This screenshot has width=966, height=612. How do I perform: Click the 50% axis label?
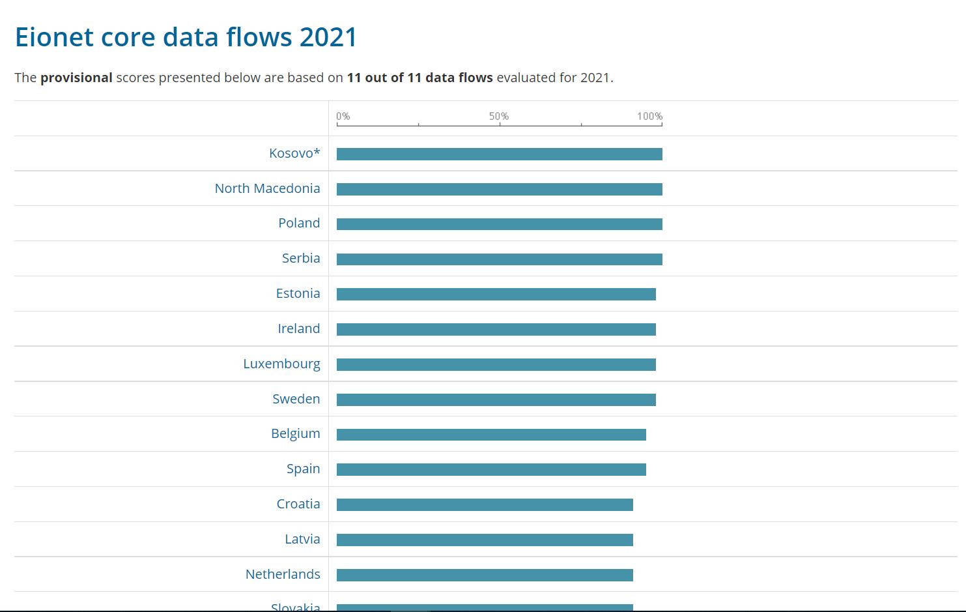tap(499, 116)
